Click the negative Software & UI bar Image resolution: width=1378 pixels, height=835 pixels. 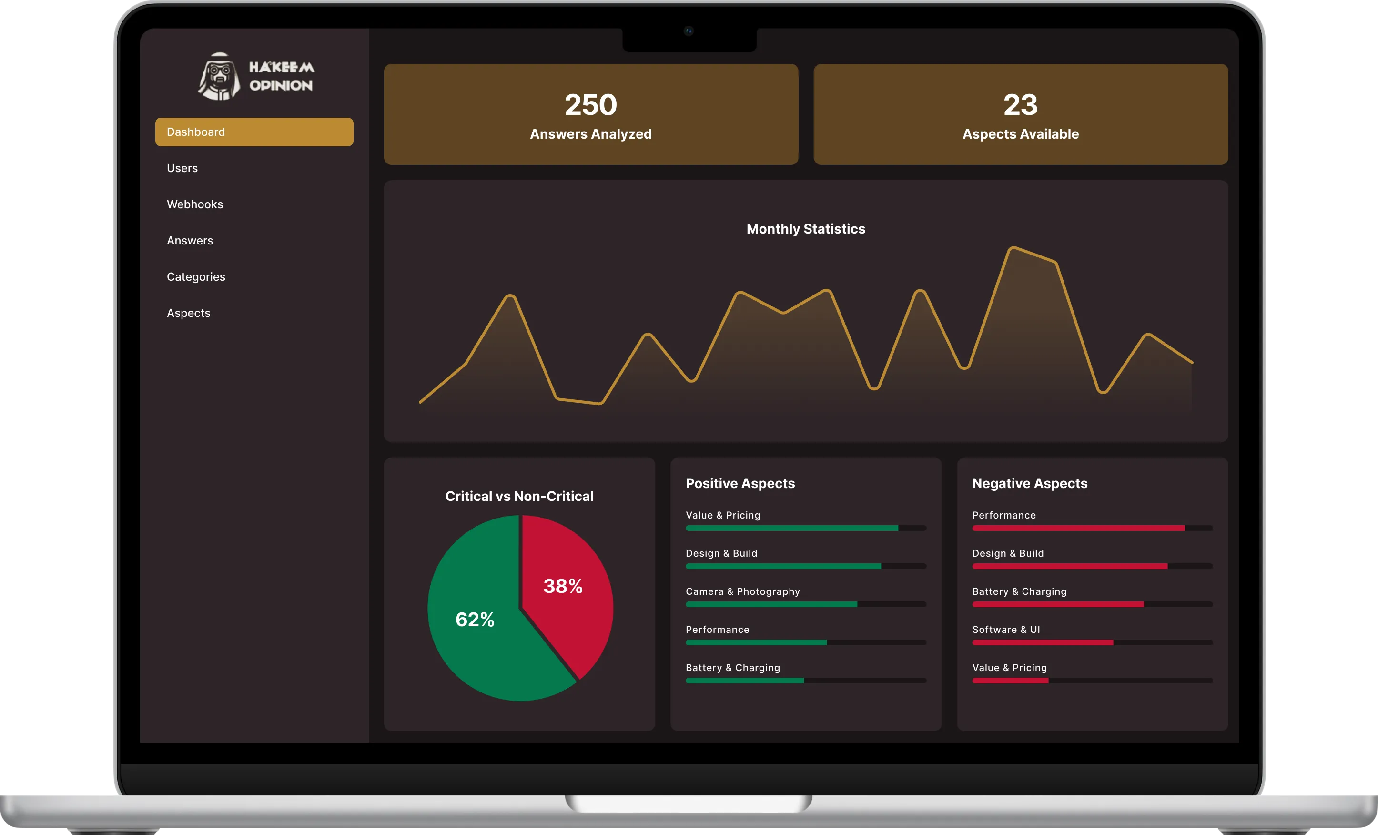[x=1043, y=642]
